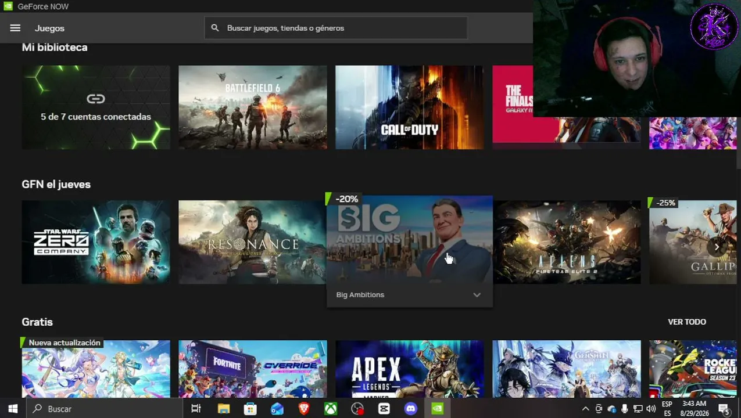Open the 'Nueva actualización' anime game tile
The height and width of the screenshot is (418, 741).
[x=96, y=369]
